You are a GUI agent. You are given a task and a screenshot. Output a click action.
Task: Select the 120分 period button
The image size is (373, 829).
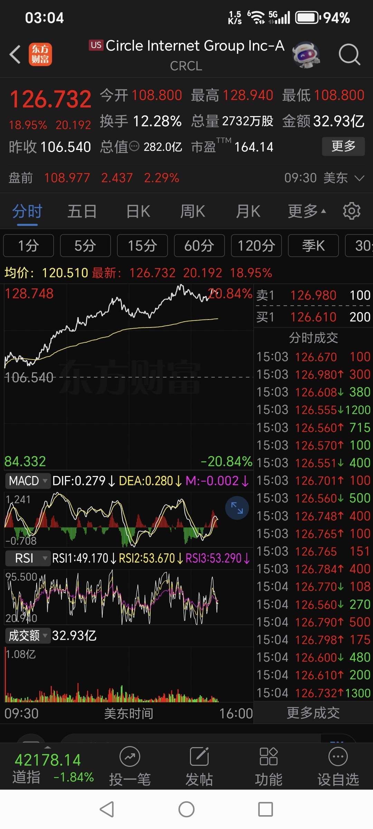256,246
